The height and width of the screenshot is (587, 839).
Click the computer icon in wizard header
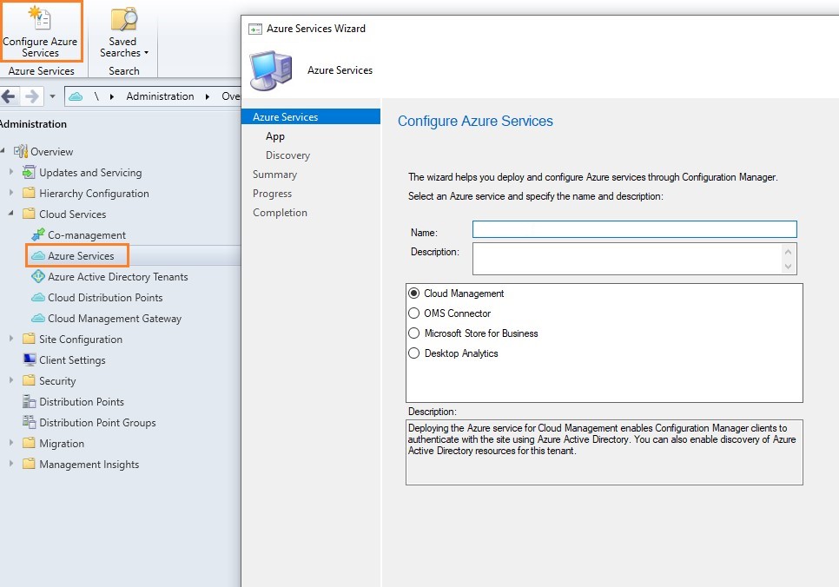click(x=271, y=70)
